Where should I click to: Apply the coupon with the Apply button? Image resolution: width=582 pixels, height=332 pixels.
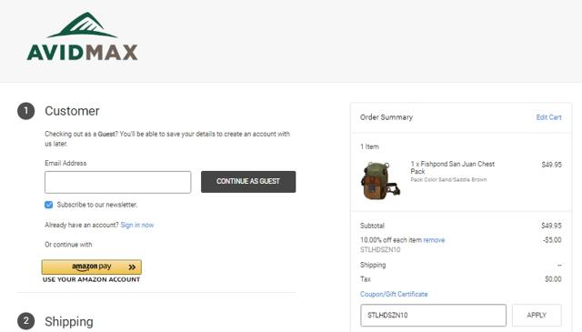(537, 316)
